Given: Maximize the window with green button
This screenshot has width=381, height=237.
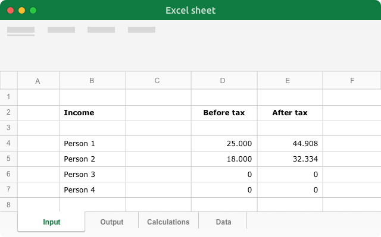Looking at the screenshot, I should (33, 11).
